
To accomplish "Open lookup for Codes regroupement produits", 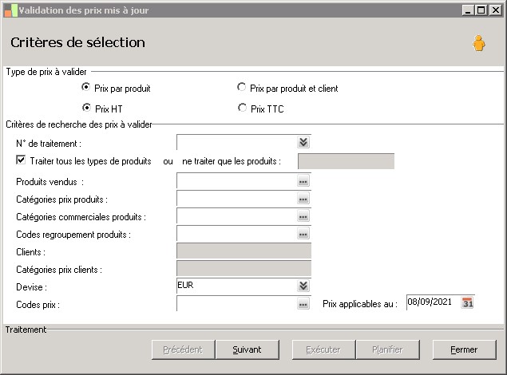I will [303, 235].
